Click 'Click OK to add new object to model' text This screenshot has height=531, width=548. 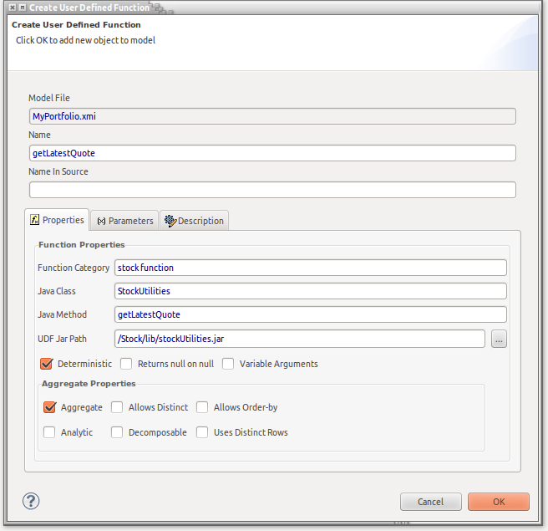coord(85,40)
